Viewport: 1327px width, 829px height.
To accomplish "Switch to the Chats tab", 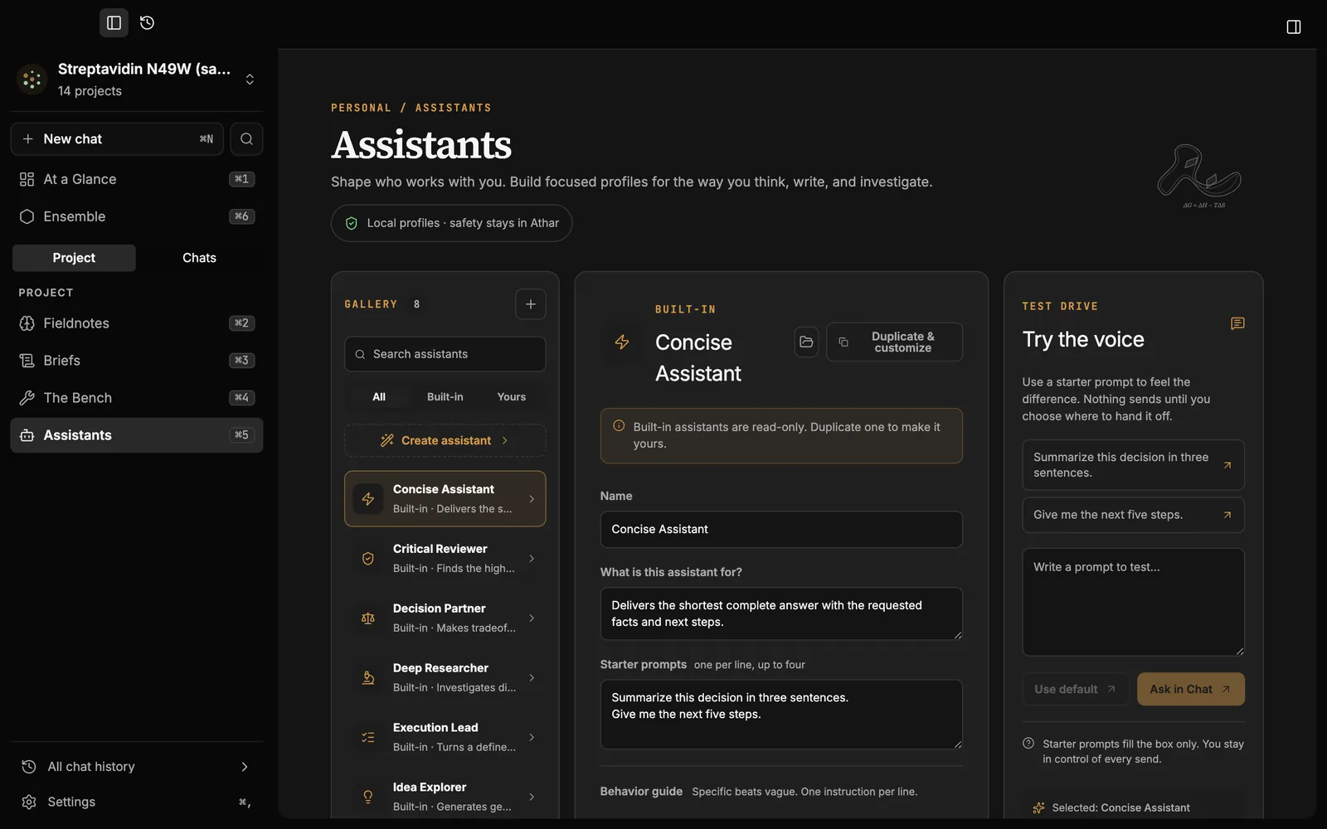I will click(199, 258).
